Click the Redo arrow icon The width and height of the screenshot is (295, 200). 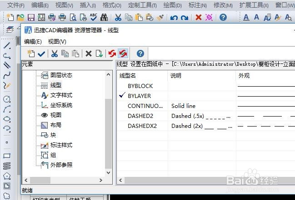(x=185, y=18)
